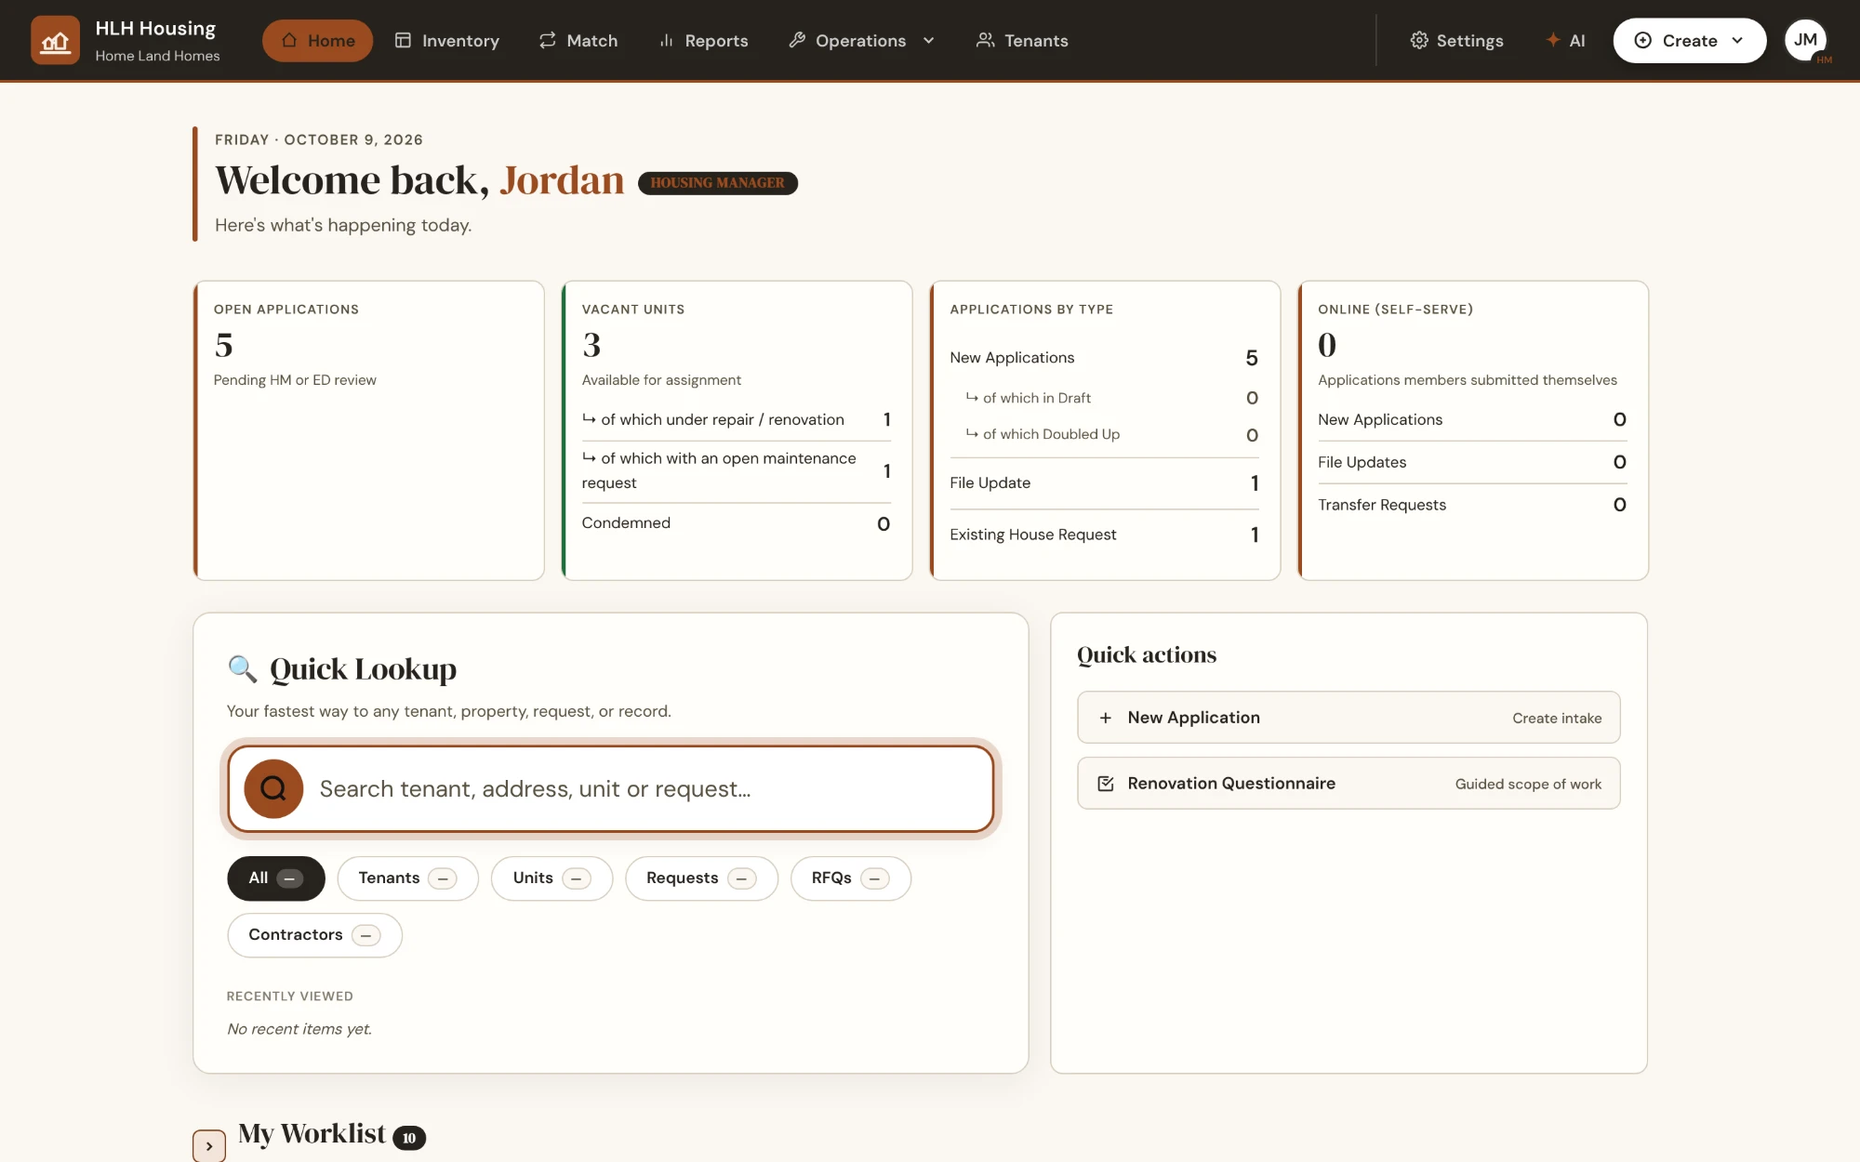
Task: Filter lookup by Contractors
Action: (x=314, y=935)
